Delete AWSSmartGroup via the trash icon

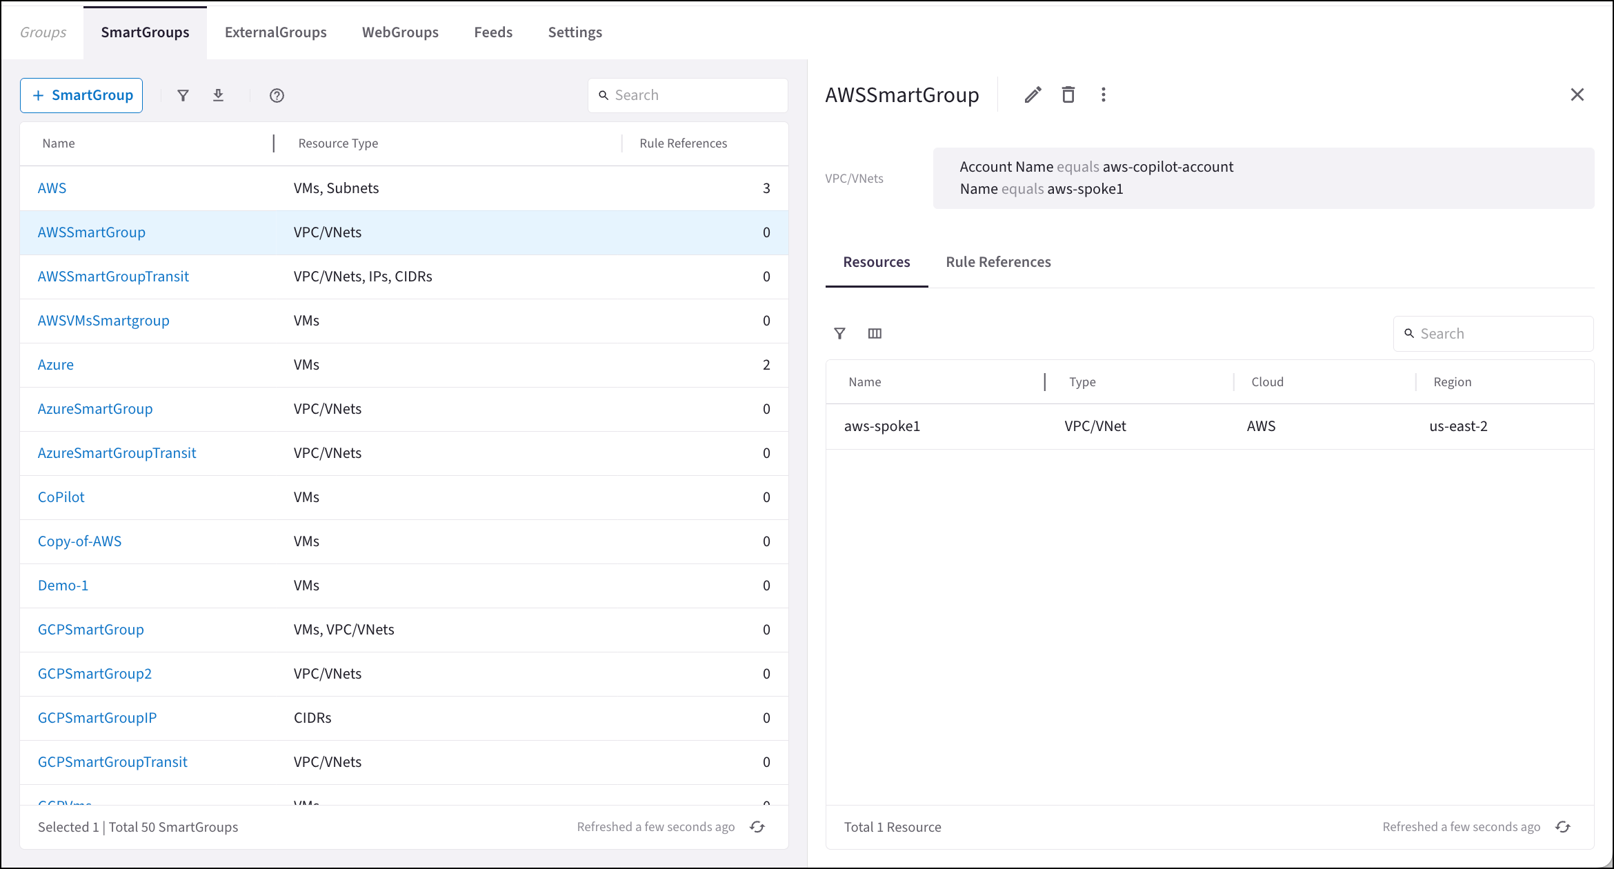coord(1068,94)
